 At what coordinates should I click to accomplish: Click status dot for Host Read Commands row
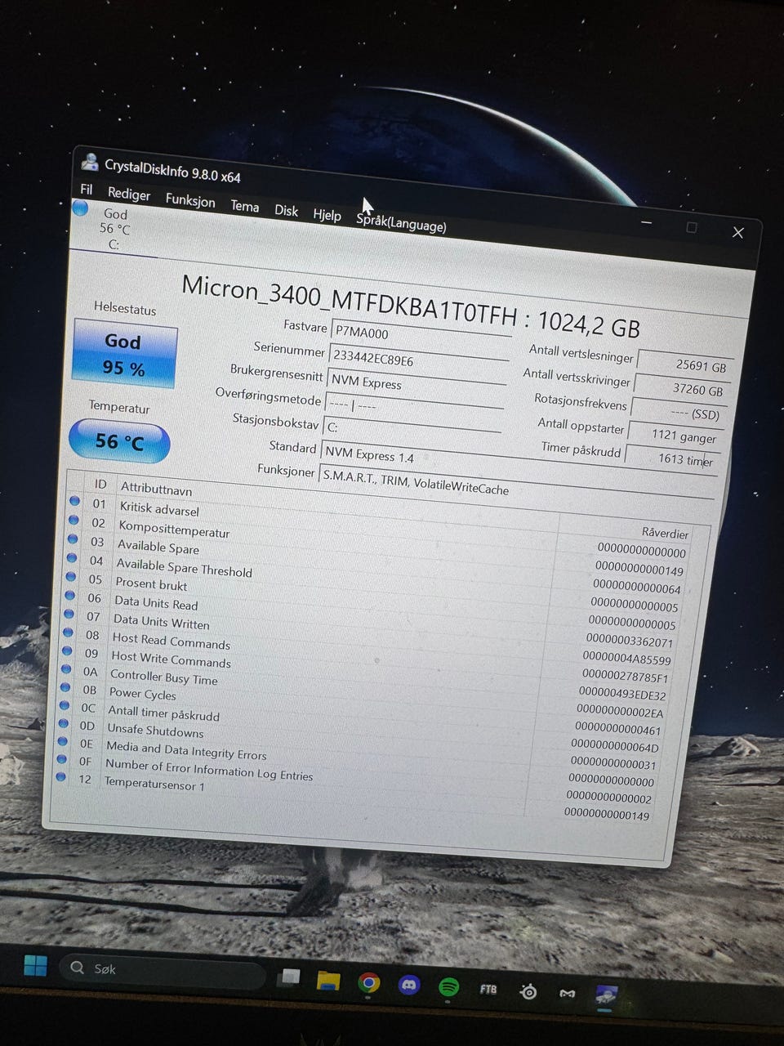pyautogui.click(x=68, y=633)
